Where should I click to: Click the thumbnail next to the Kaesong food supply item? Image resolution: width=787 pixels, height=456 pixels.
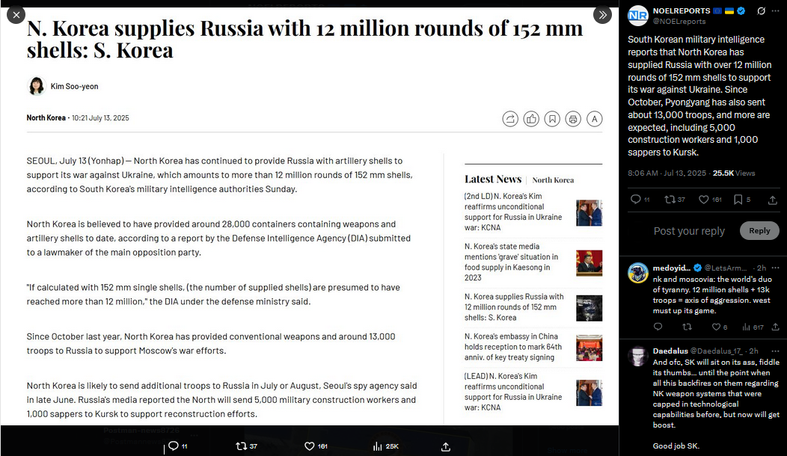(589, 263)
